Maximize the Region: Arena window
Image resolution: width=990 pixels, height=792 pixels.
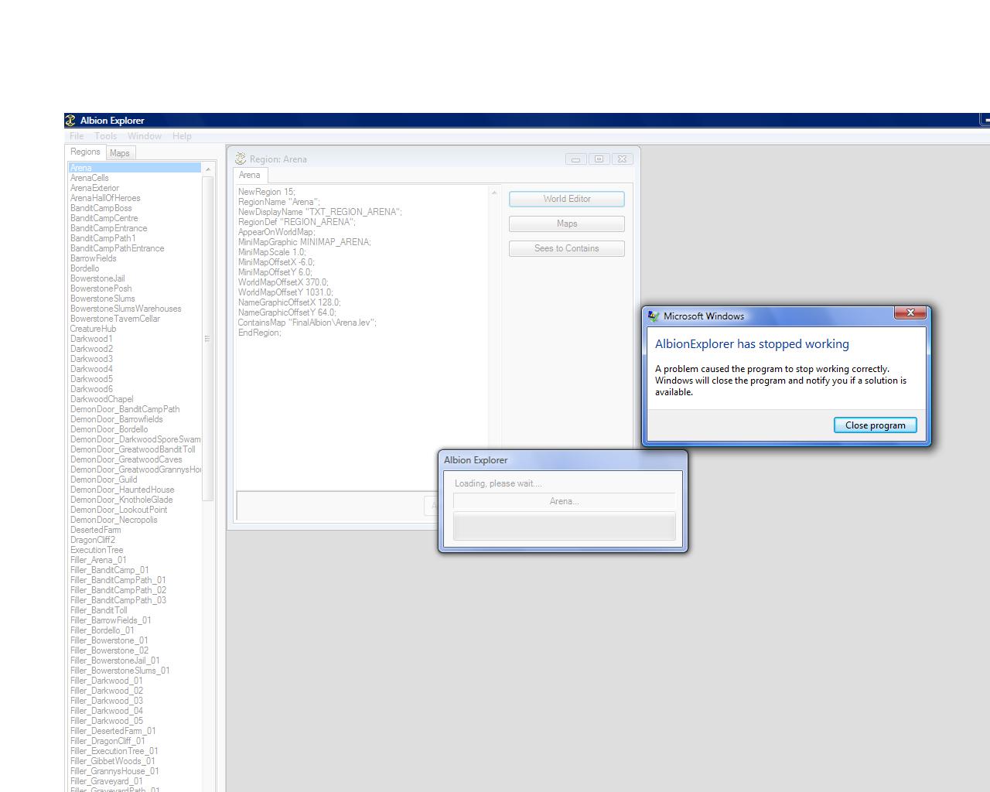(599, 159)
